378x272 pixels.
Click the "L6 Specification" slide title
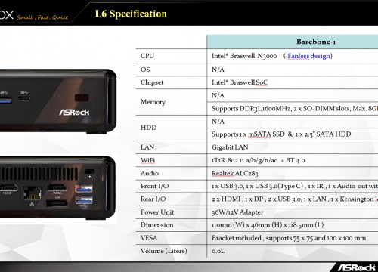click(131, 14)
